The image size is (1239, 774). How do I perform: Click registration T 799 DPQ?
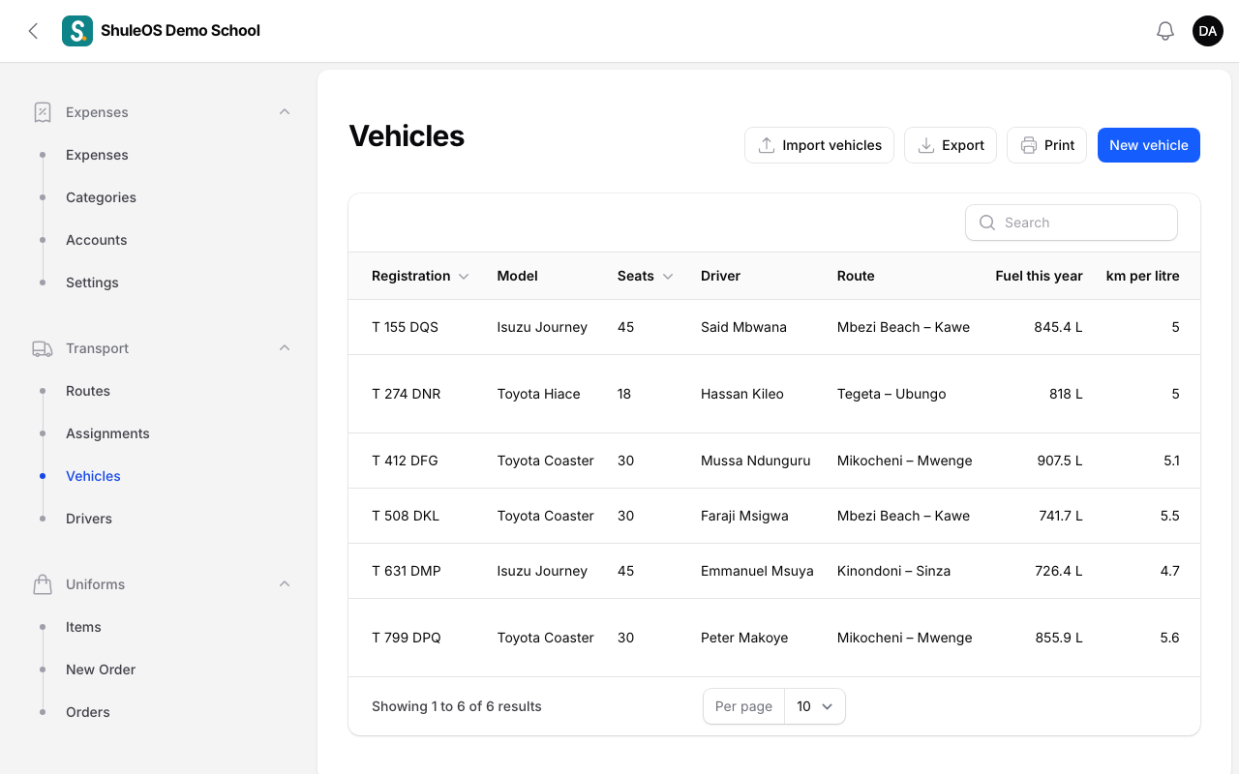tap(407, 638)
